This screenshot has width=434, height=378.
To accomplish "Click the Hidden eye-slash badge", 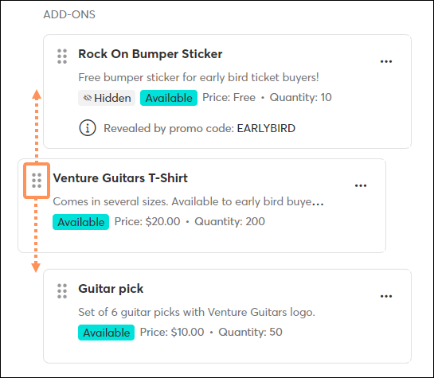I will pyautogui.click(x=107, y=98).
